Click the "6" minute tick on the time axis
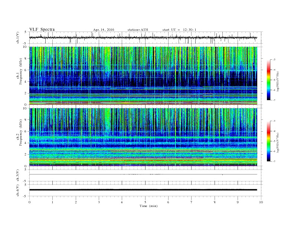Image resolution: width=294 pixels, height=227 pixels. tap(169, 202)
